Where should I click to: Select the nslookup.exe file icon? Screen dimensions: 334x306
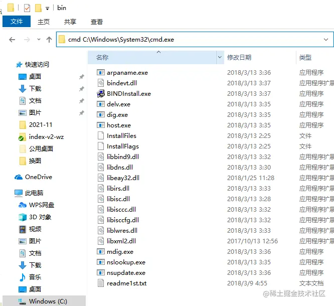[x=101, y=262]
